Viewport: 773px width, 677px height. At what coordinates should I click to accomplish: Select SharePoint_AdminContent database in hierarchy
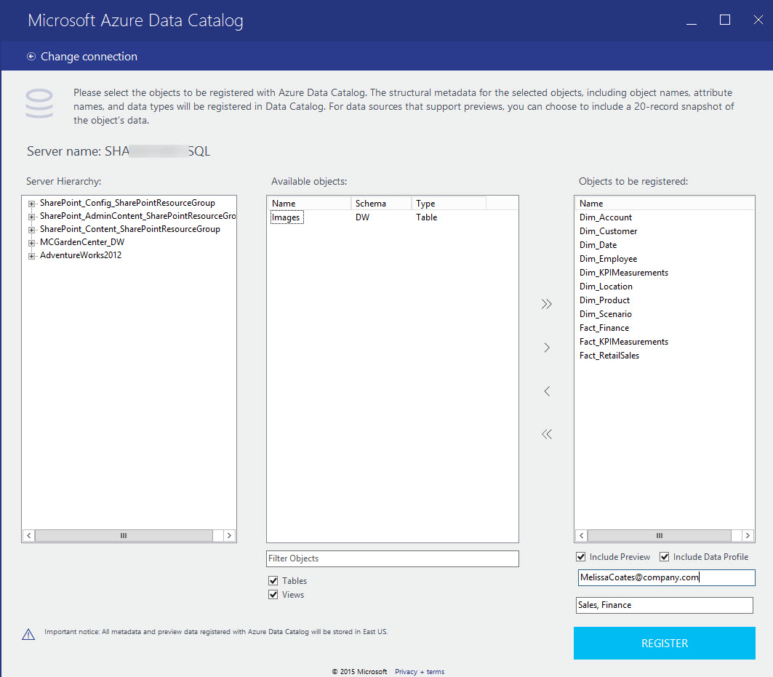137,216
